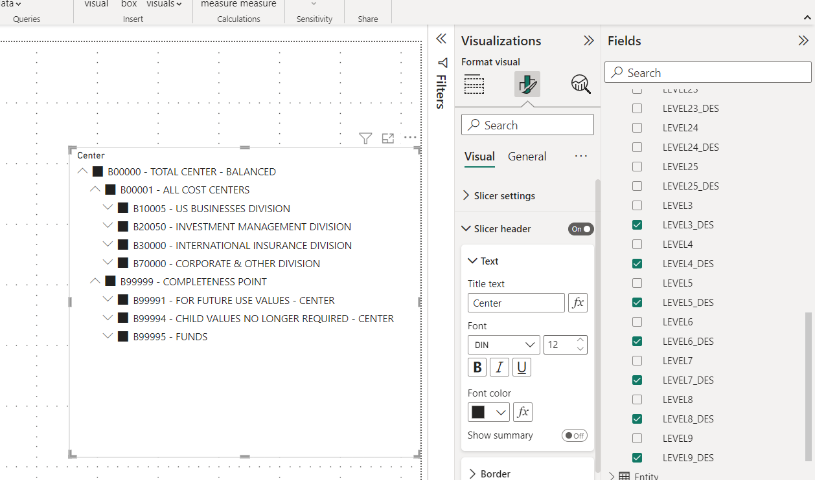
Task: Decrease font size with down stepper
Action: 580,349
